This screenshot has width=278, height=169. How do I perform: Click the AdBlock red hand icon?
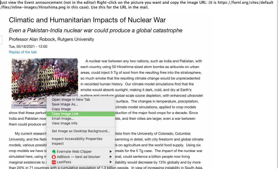54,157
